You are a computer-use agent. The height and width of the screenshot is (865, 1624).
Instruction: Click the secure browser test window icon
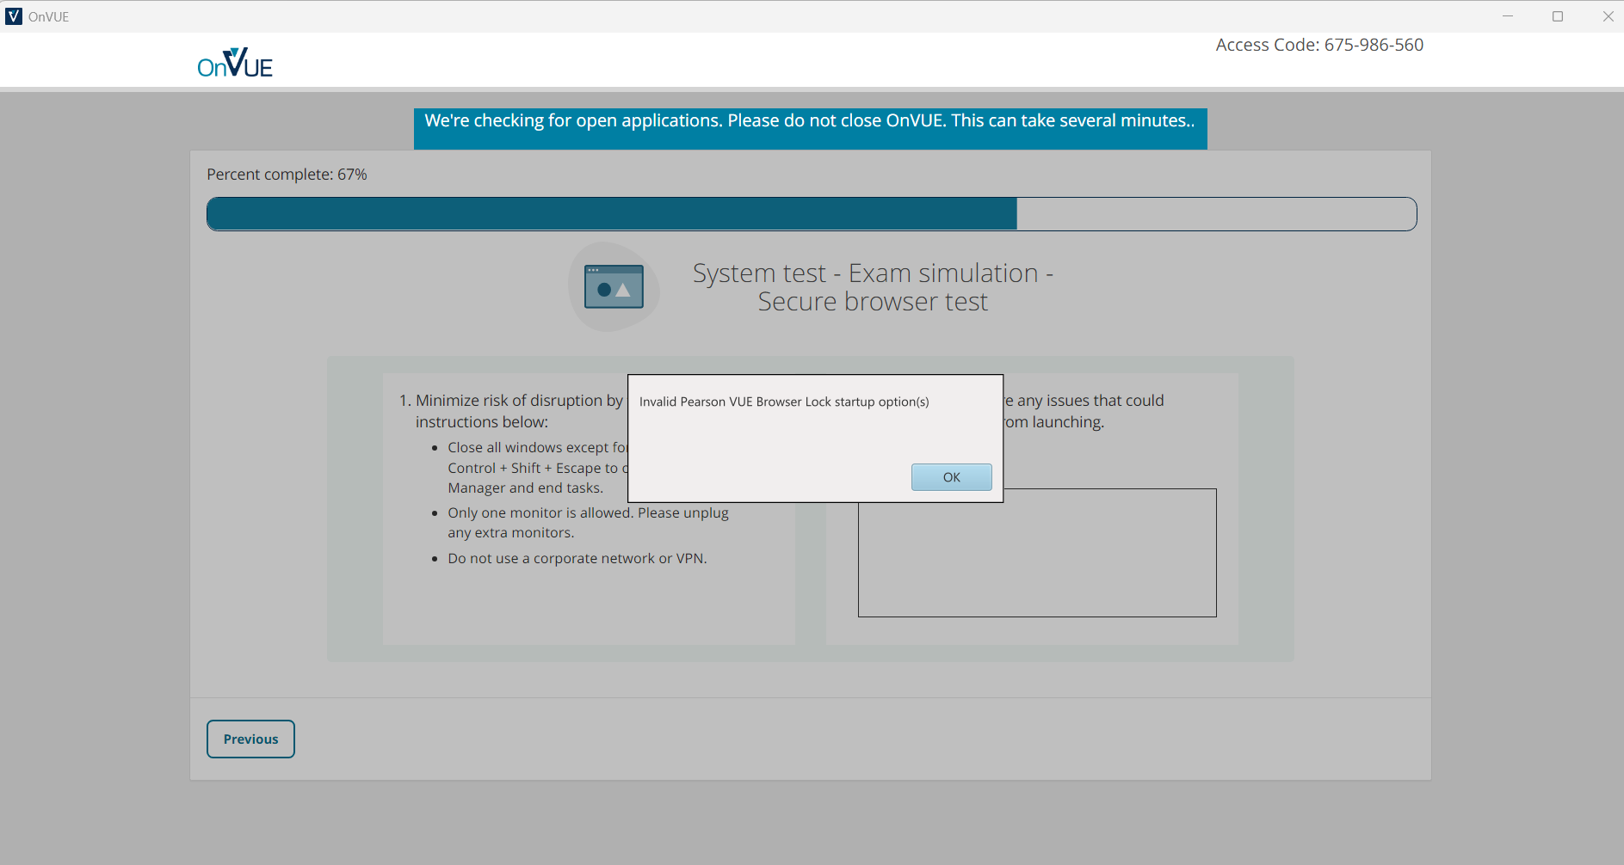pos(614,286)
